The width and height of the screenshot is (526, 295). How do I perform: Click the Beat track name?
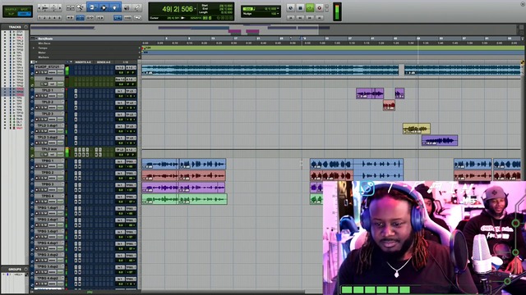tap(49, 79)
